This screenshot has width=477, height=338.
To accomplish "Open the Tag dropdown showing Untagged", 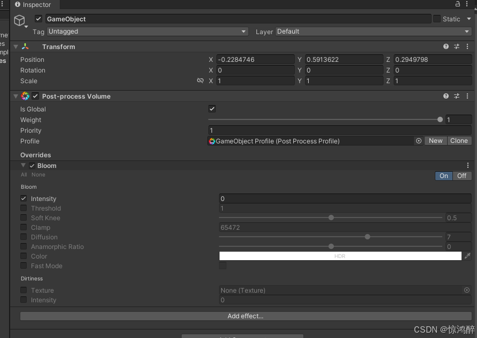I will [x=147, y=31].
